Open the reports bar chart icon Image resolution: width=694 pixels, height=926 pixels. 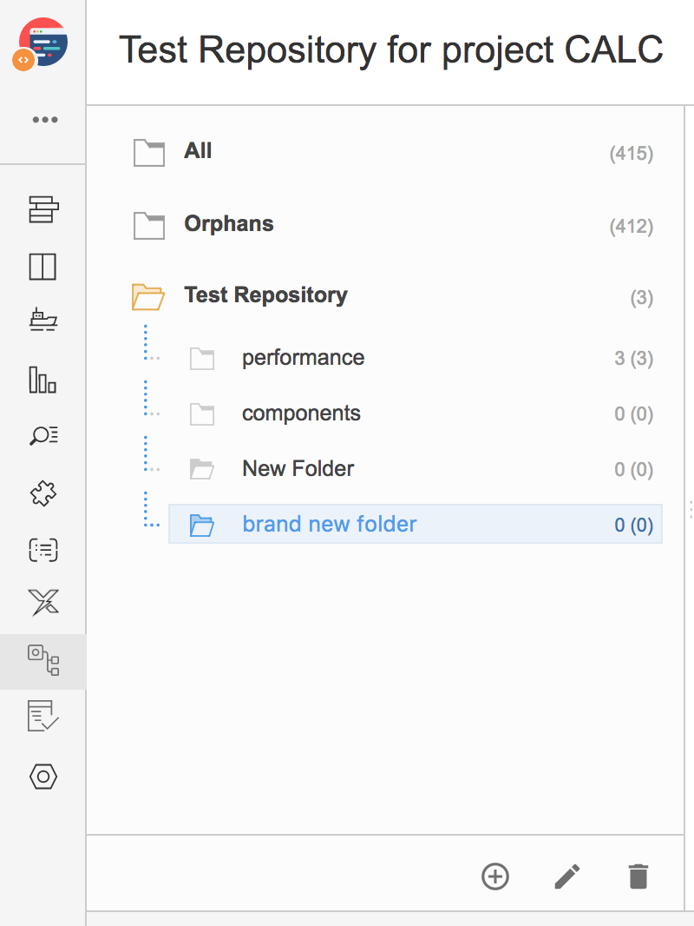click(43, 379)
